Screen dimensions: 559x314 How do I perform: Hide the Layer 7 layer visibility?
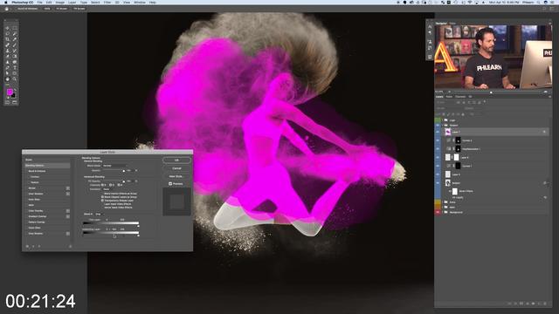438,132
